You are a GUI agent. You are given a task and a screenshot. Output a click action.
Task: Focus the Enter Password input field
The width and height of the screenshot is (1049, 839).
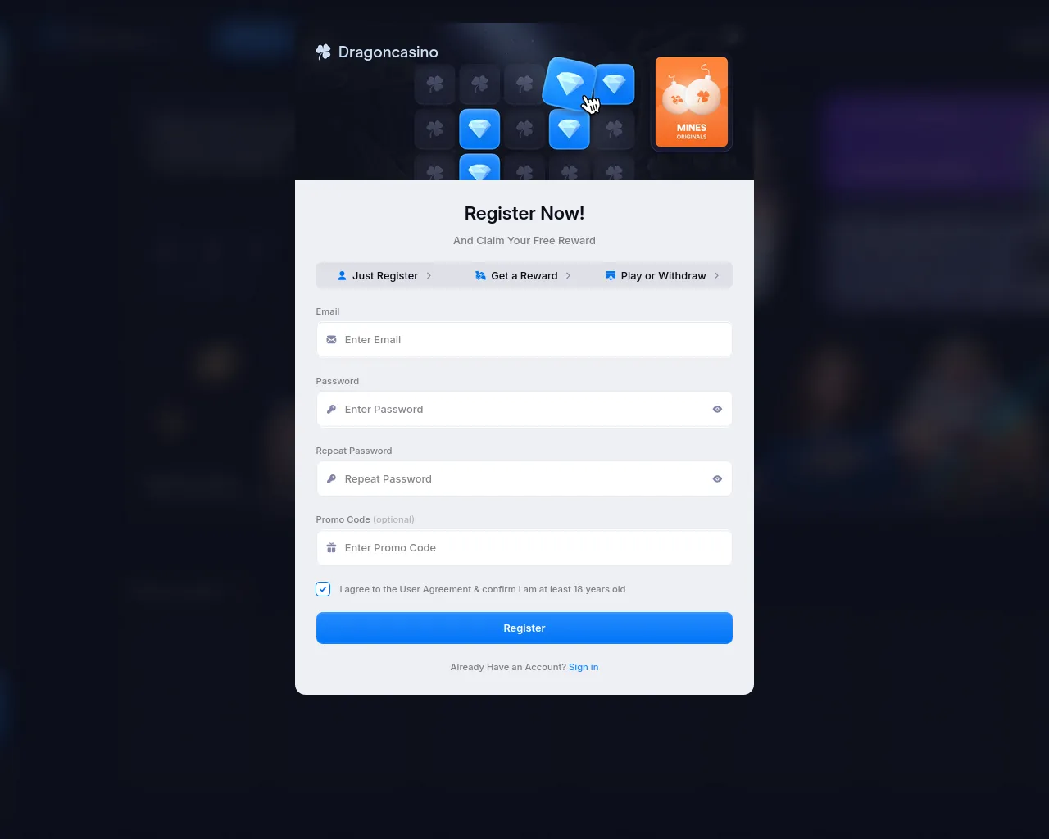524,410
